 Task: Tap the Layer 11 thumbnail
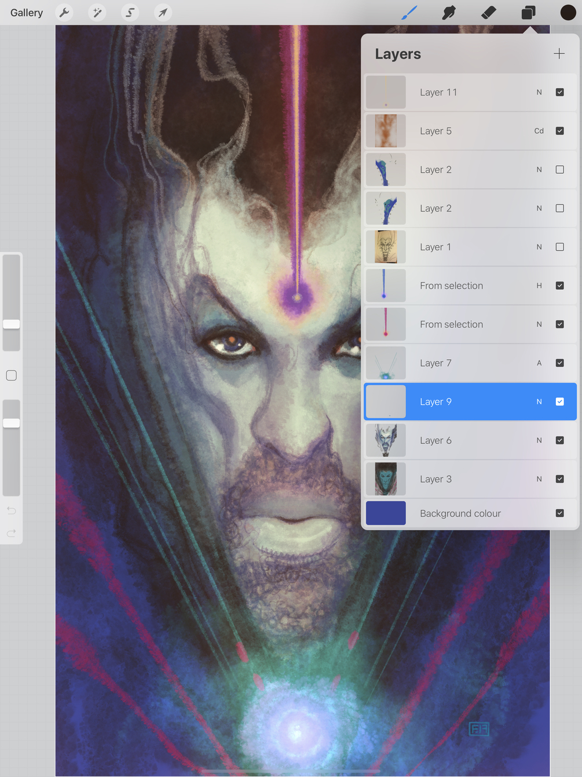386,92
